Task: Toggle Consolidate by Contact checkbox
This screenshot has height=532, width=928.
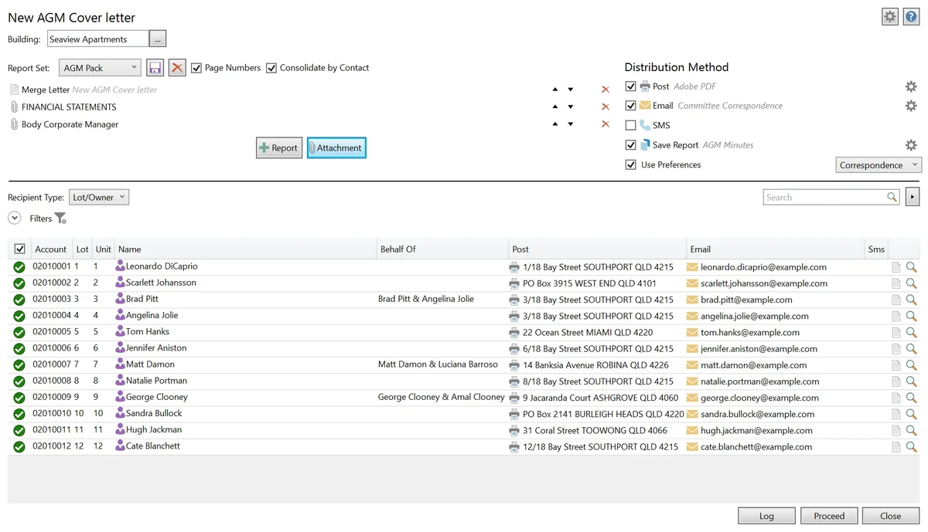Action: [x=271, y=68]
